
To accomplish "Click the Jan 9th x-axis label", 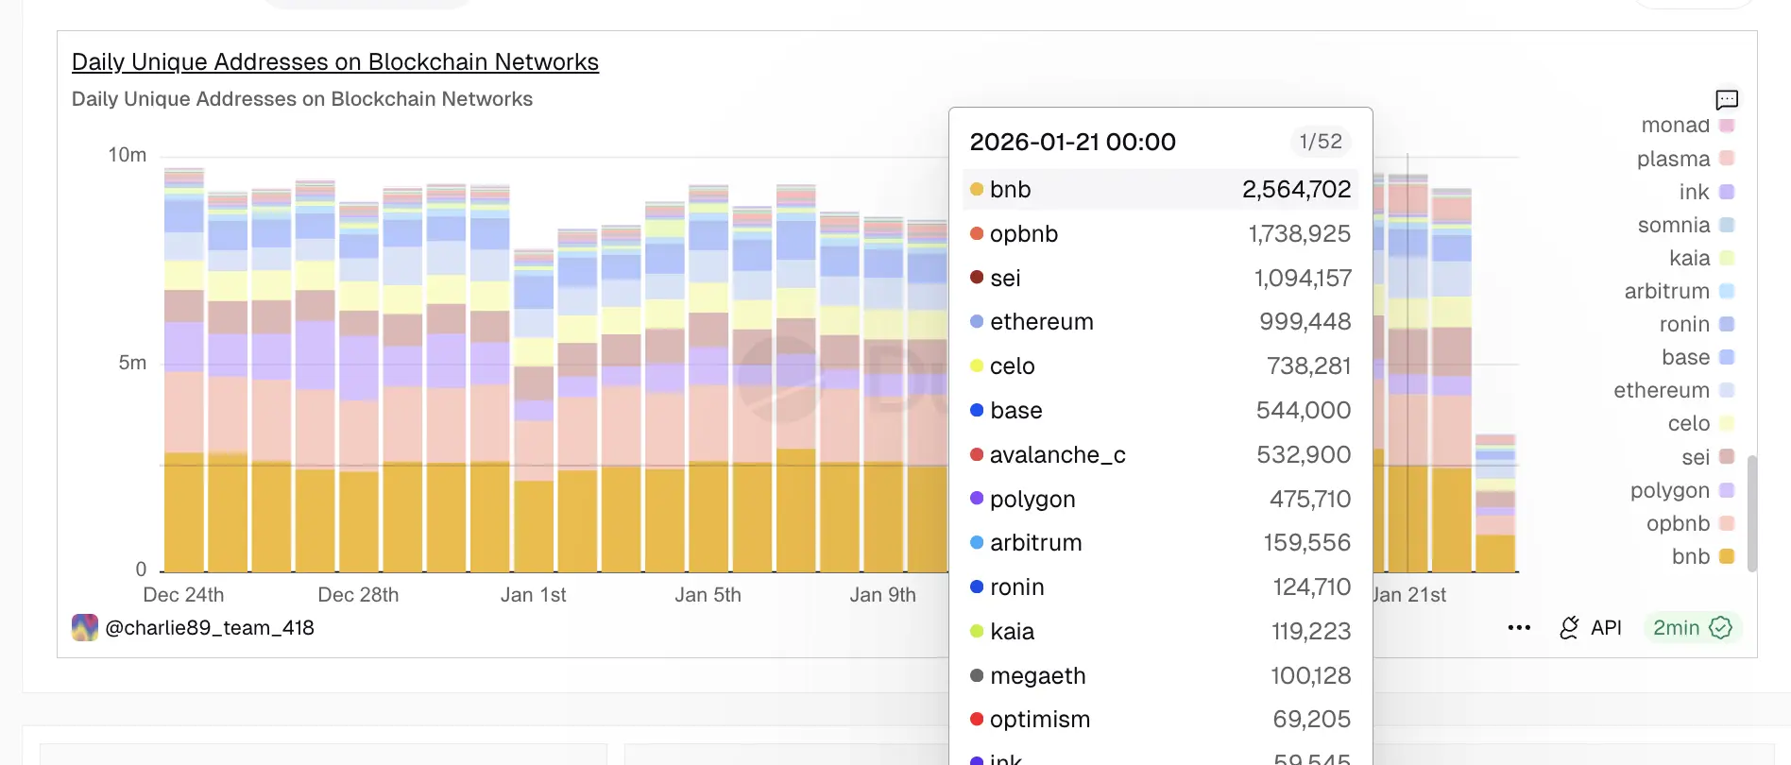I will [x=882, y=595].
